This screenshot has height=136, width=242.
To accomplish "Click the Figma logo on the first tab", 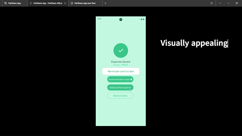I will pyautogui.click(x=6, y=3).
